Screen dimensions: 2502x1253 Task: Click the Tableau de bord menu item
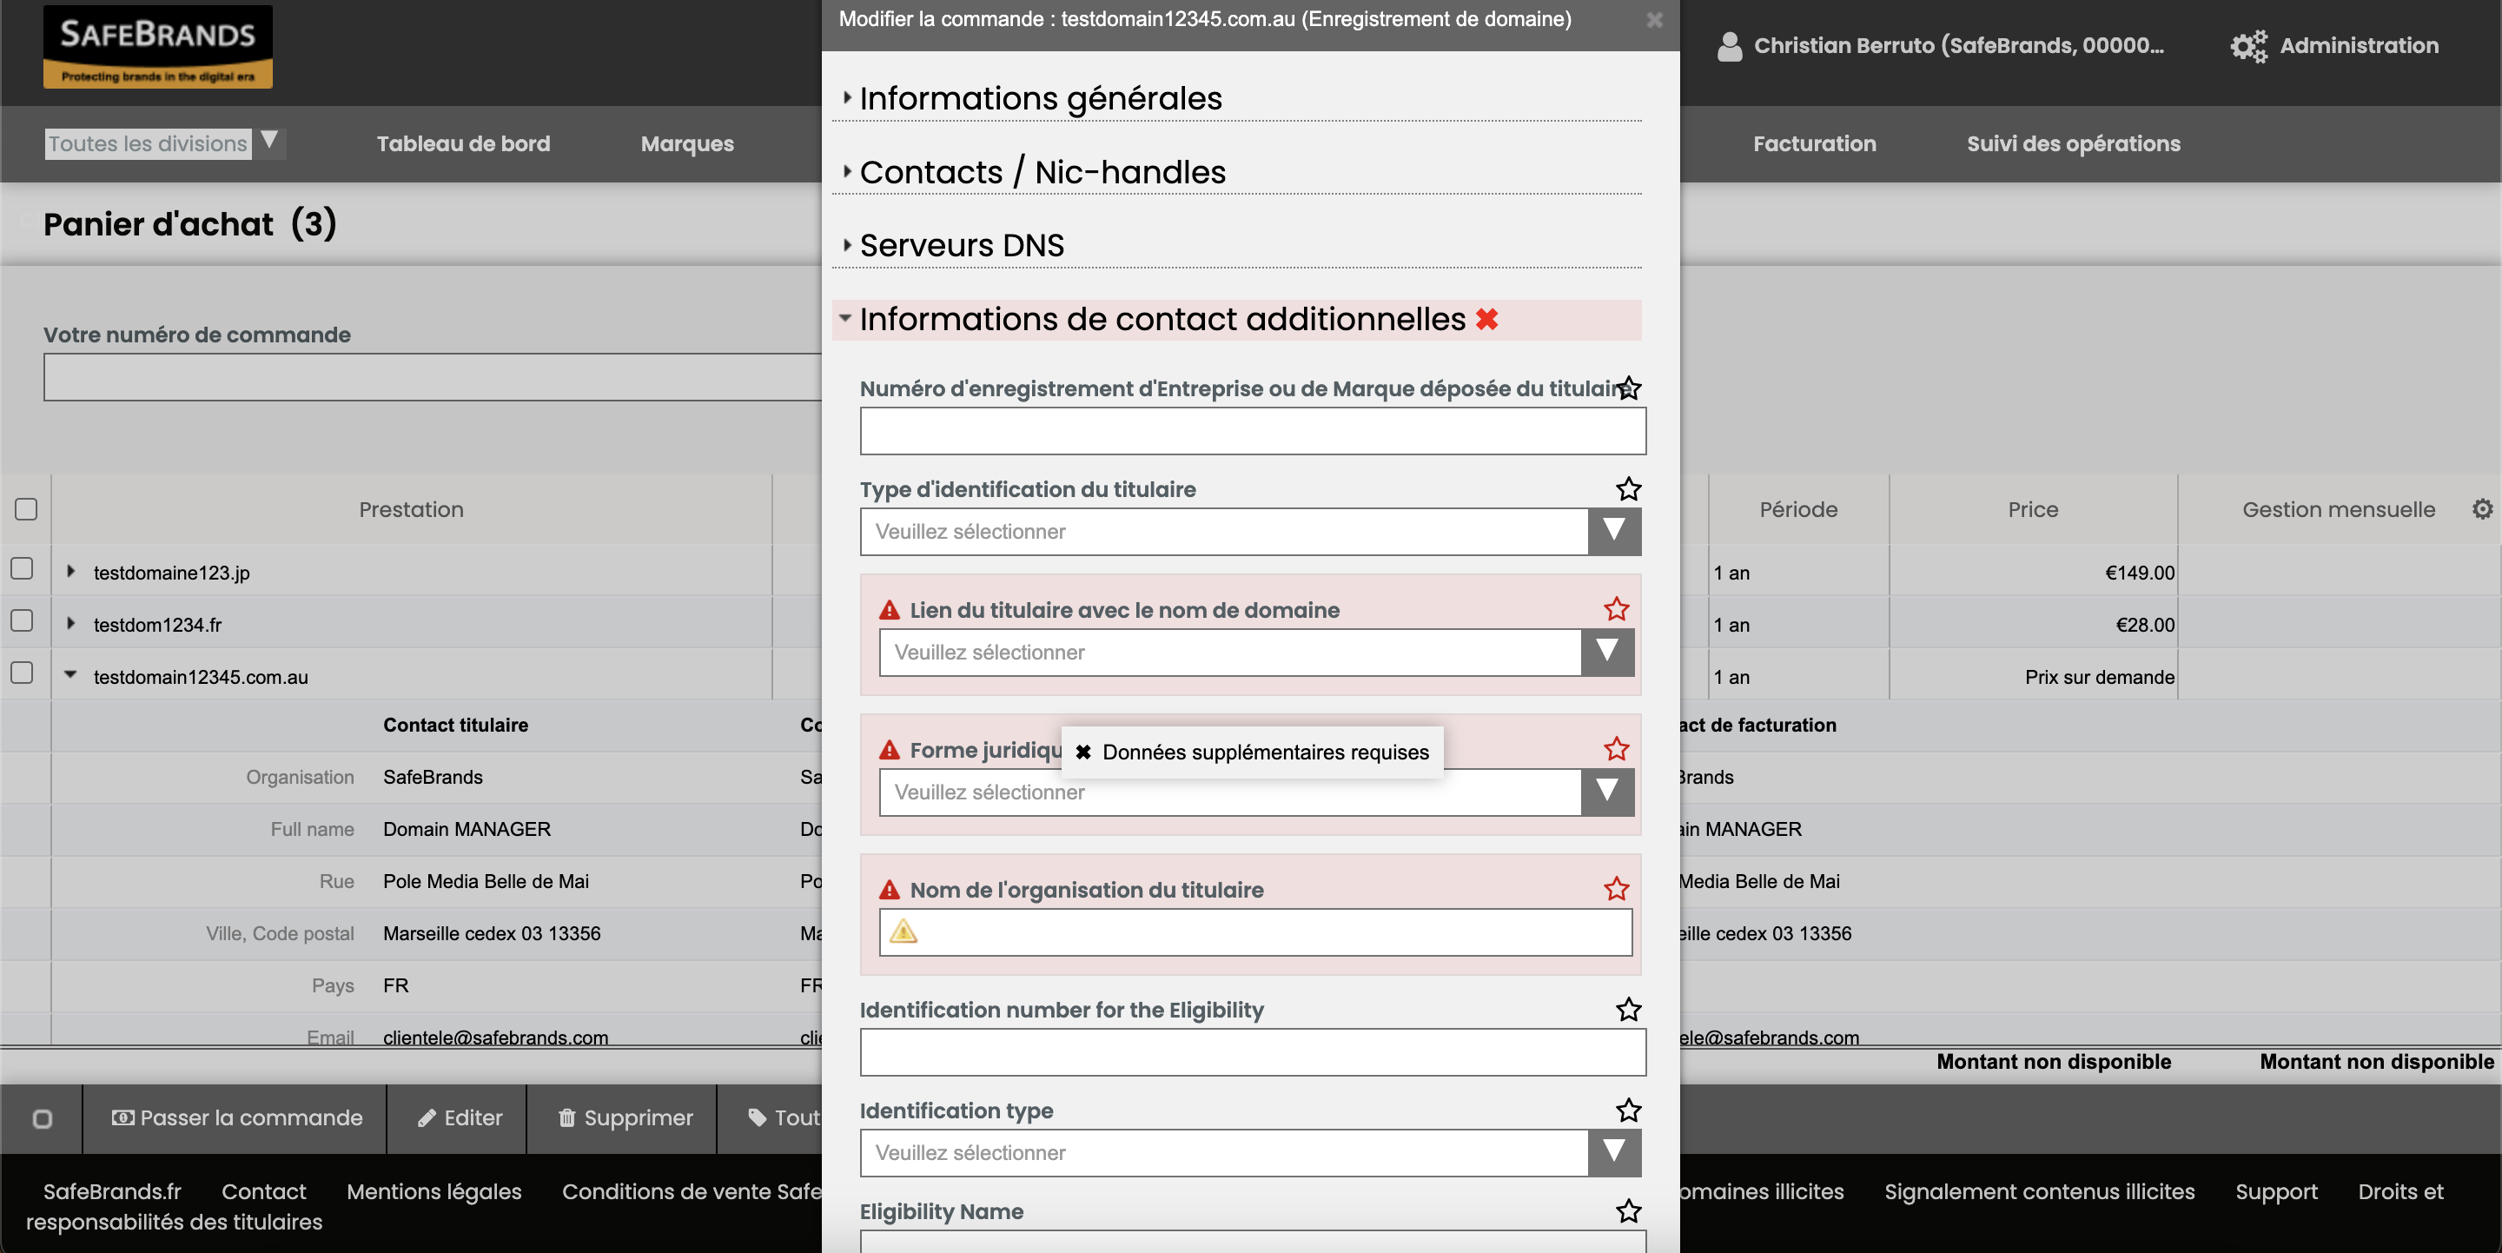point(461,143)
